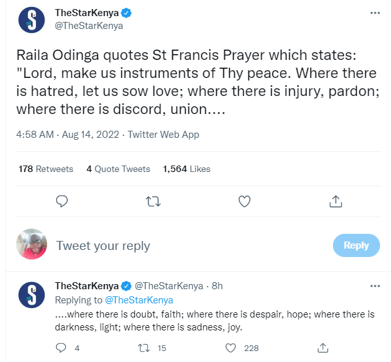
Task: Show the 1,564 Likes list
Action: tap(186, 169)
